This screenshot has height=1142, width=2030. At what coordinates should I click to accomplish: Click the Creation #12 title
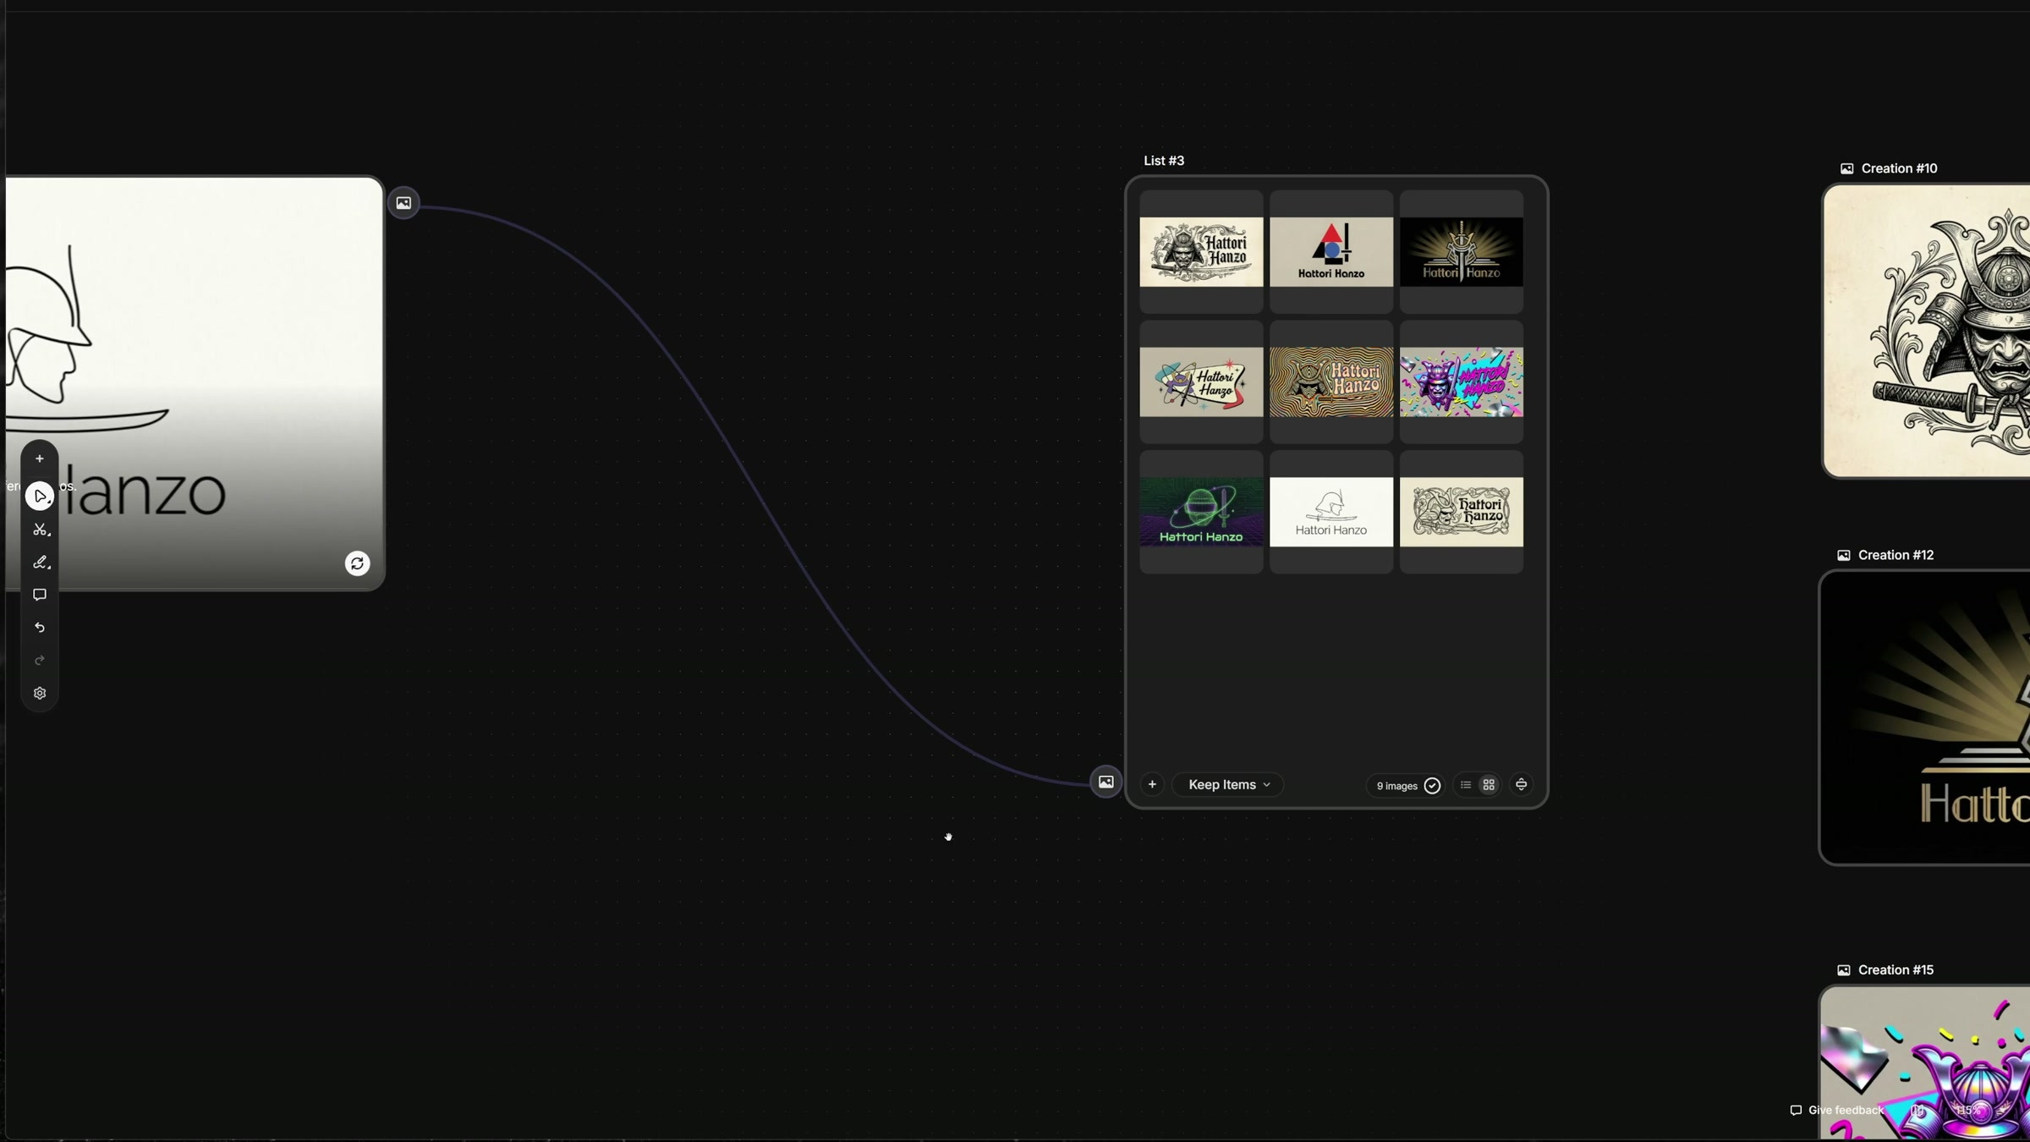1896,555
